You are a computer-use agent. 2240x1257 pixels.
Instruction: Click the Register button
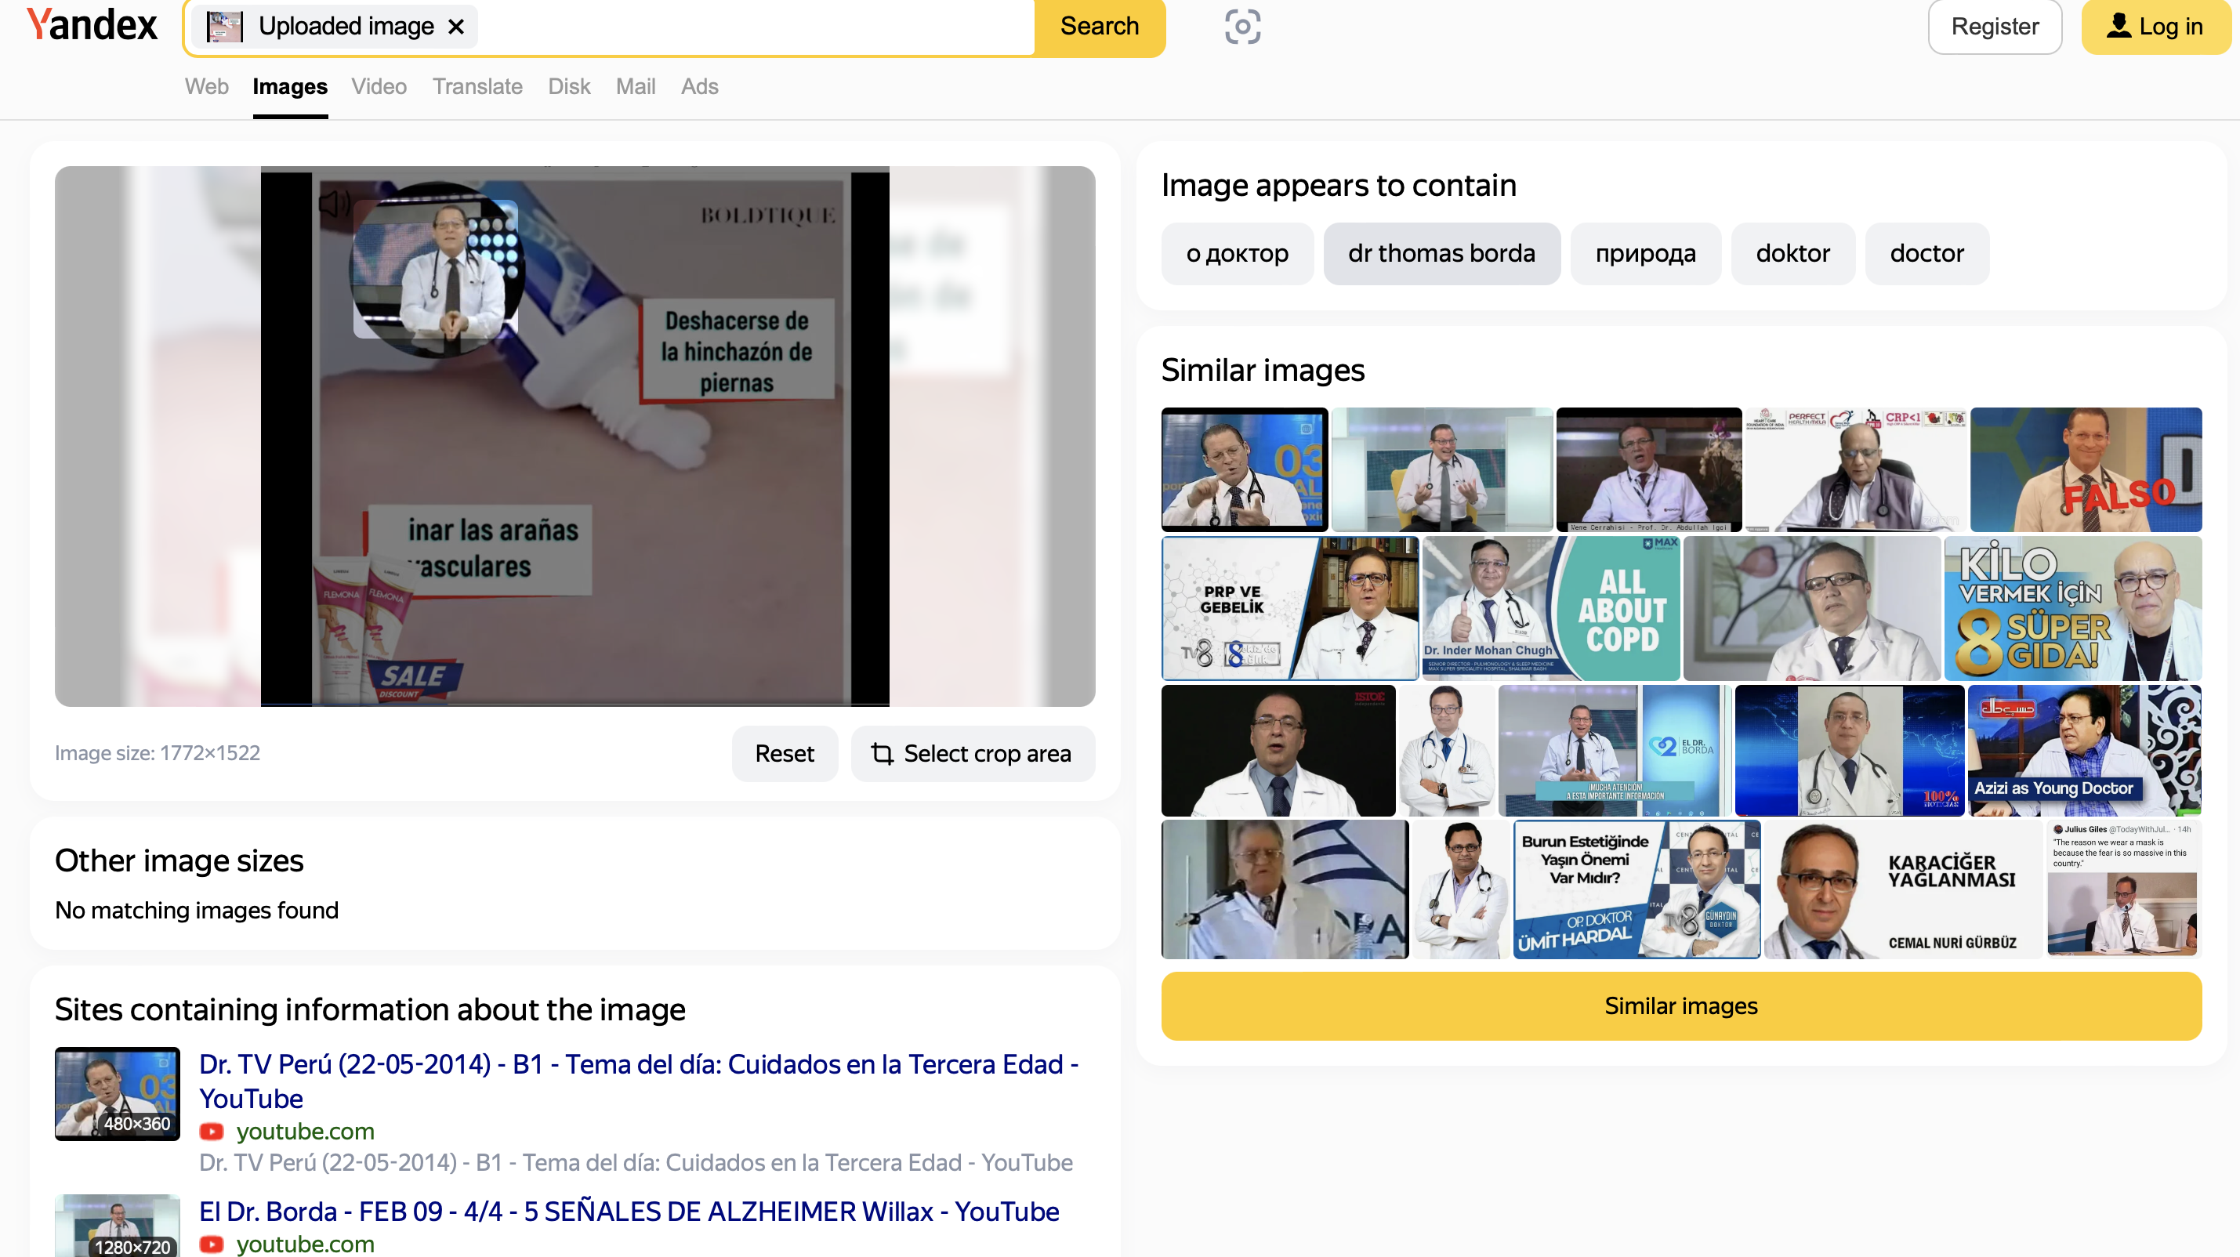click(1995, 27)
